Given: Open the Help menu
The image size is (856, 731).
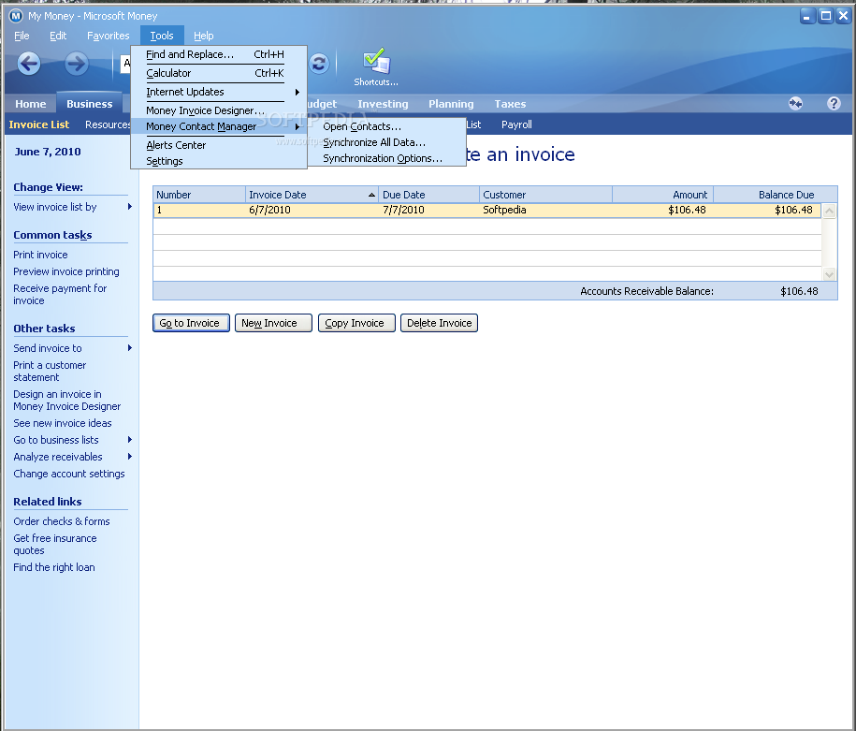Looking at the screenshot, I should pos(204,36).
